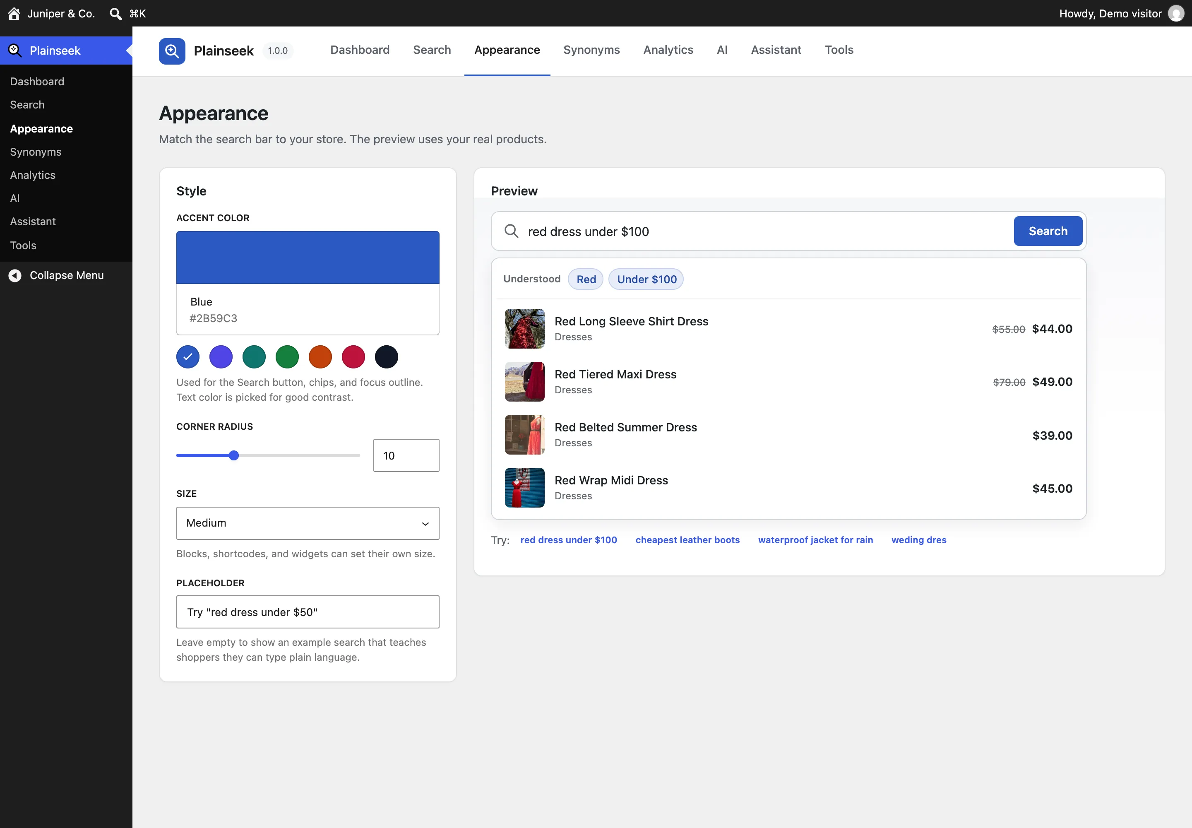Click the Red understood chip
Screen dimensions: 1192x828
click(586, 279)
